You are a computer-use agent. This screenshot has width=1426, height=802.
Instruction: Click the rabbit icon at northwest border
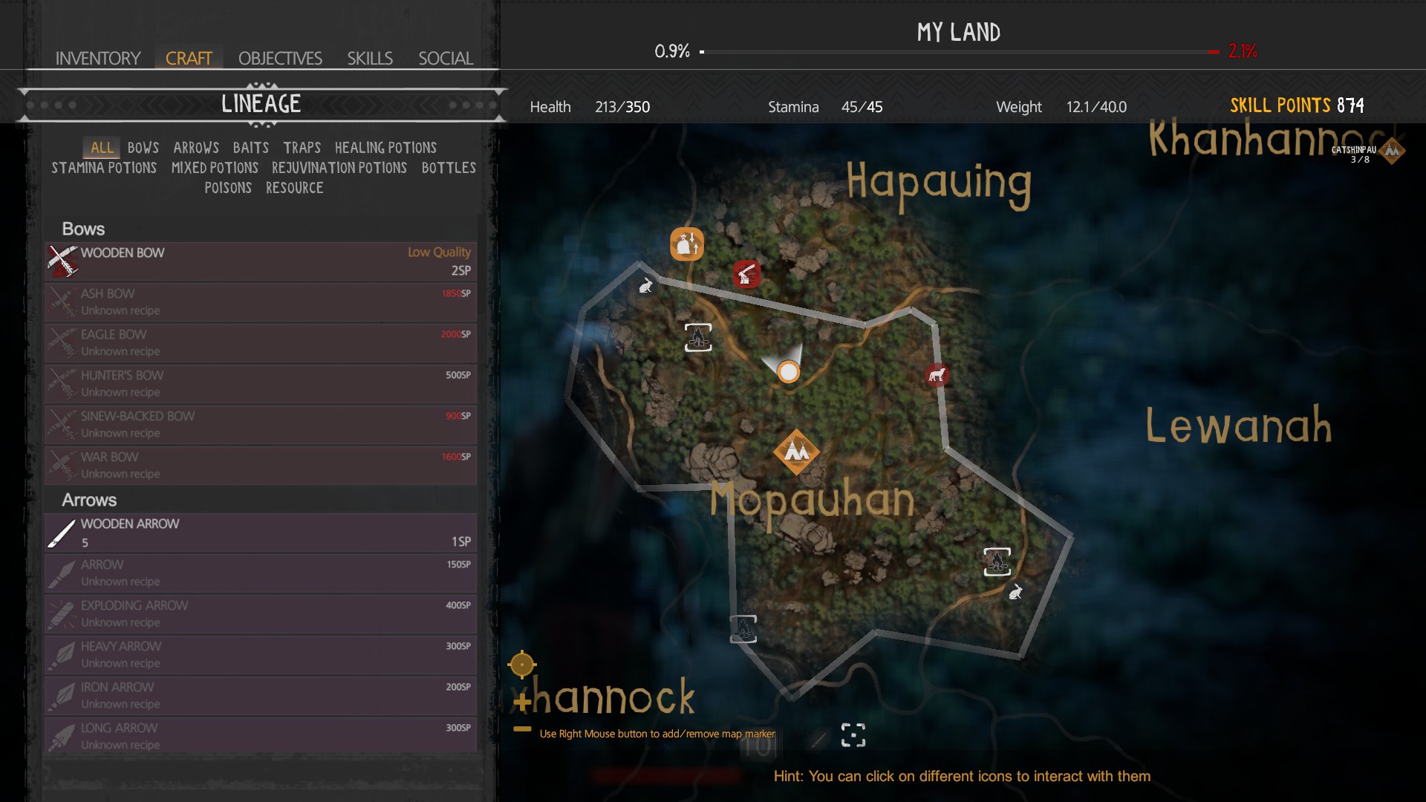click(x=646, y=285)
